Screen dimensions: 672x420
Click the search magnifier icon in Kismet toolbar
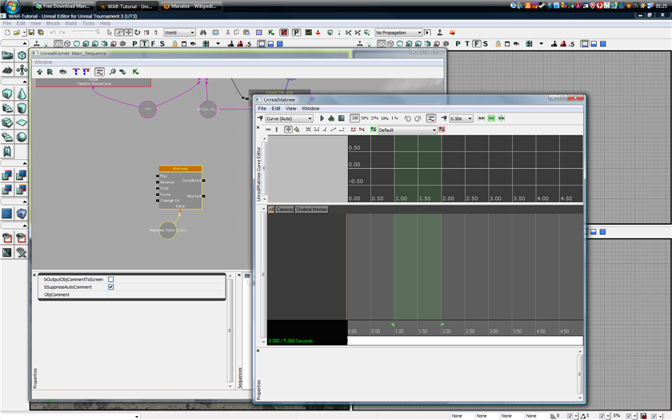pyautogui.click(x=112, y=72)
